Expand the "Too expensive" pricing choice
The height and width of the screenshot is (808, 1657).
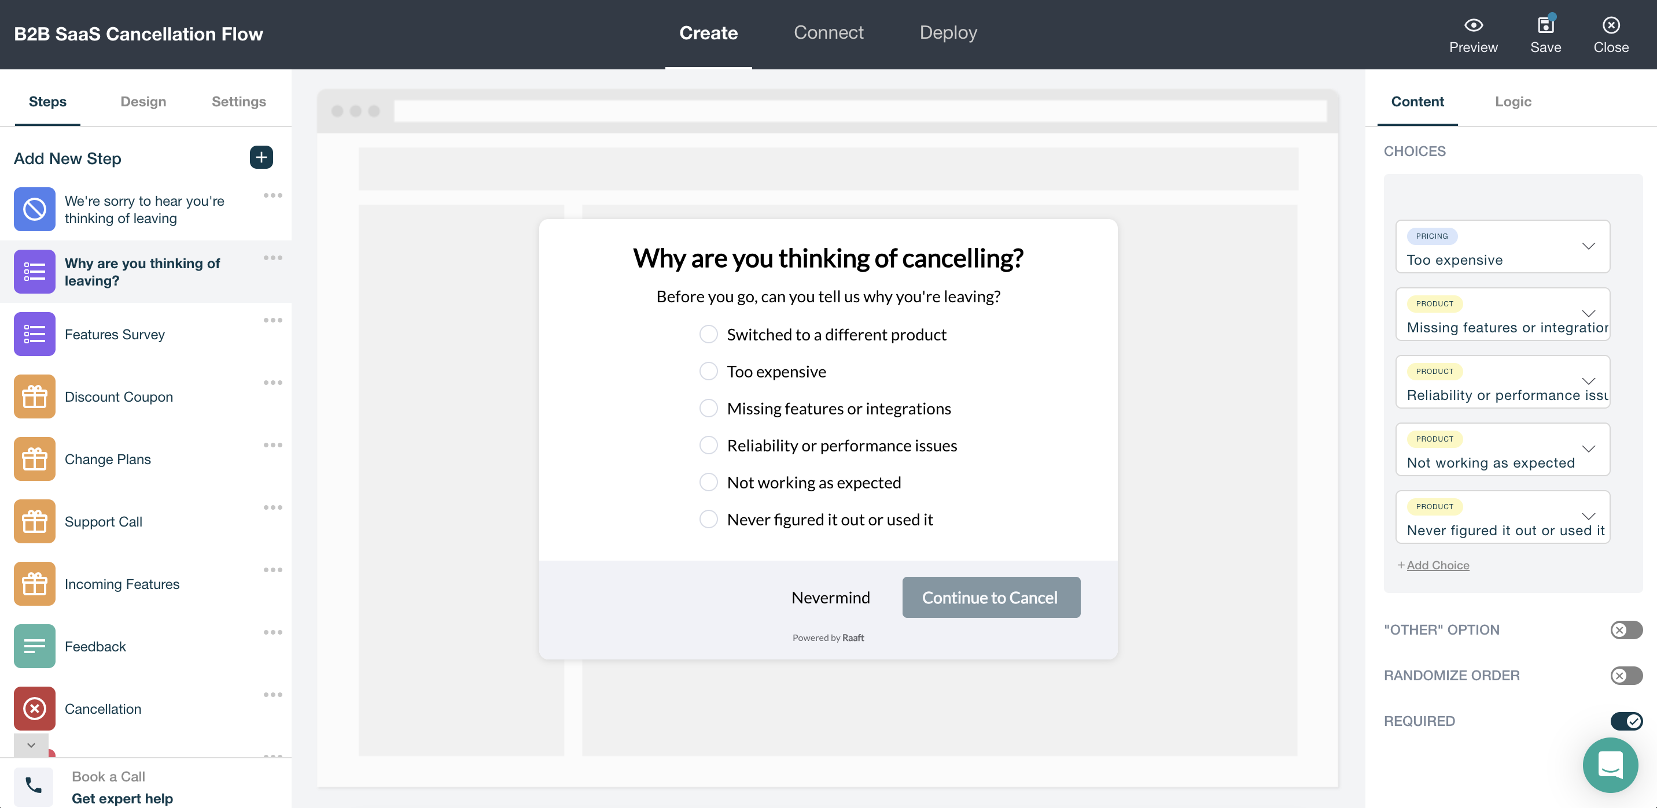coord(1588,246)
